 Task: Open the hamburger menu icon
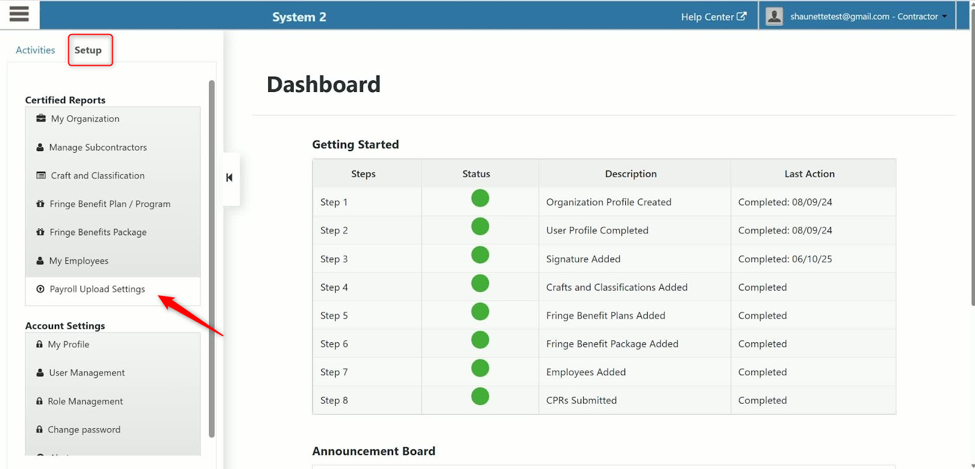pyautogui.click(x=19, y=14)
